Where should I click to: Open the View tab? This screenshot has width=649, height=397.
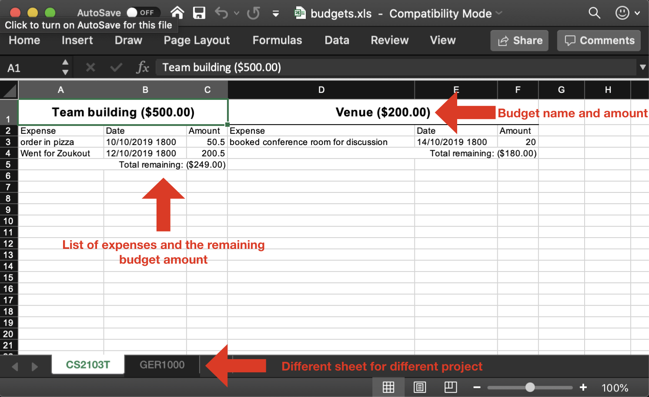pyautogui.click(x=443, y=40)
